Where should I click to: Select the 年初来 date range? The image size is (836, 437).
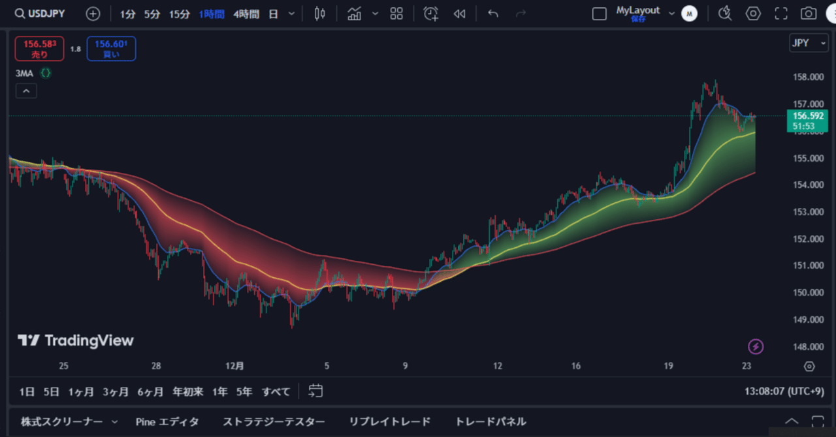[188, 391]
